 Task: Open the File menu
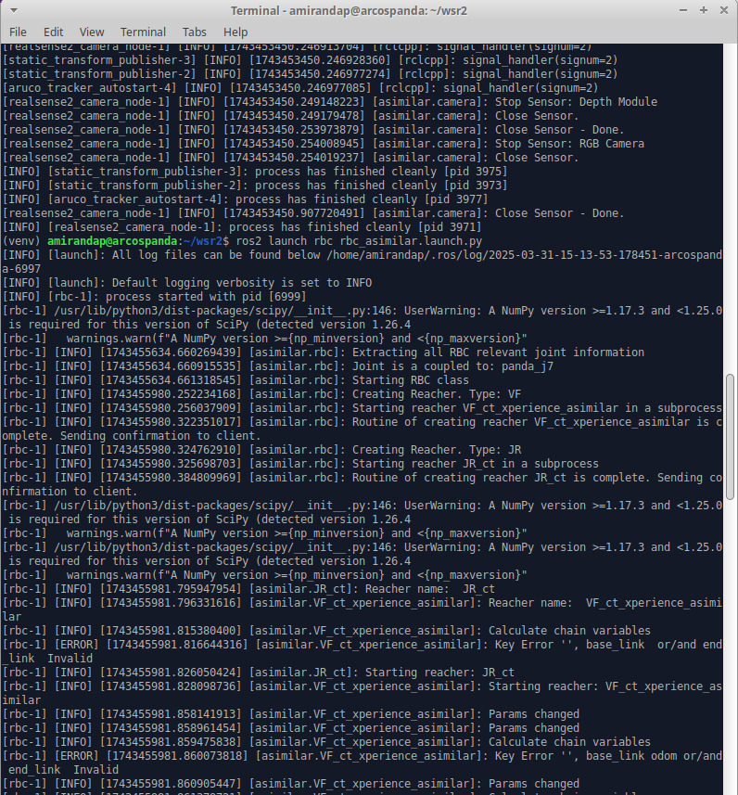(18, 32)
